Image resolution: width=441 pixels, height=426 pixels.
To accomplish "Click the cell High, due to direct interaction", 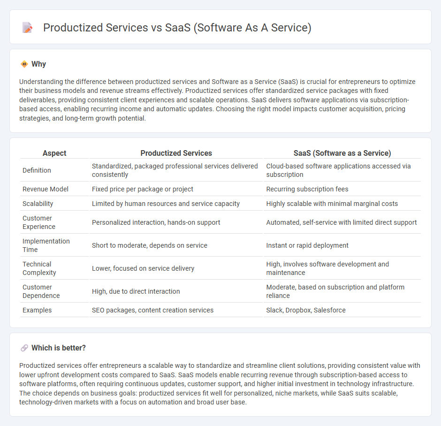I will pyautogui.click(x=136, y=292).
